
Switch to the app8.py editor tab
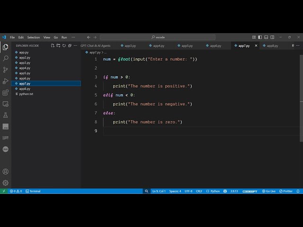click(273, 46)
